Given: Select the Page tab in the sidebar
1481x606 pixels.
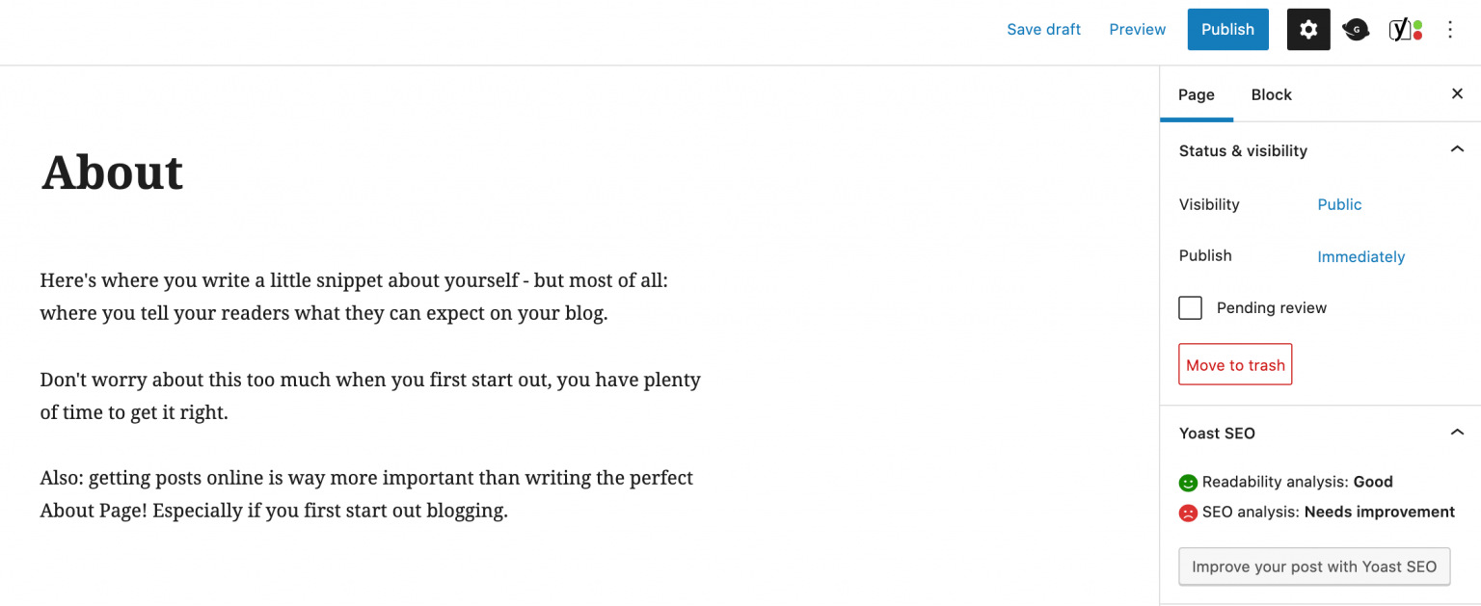Looking at the screenshot, I should pos(1196,94).
